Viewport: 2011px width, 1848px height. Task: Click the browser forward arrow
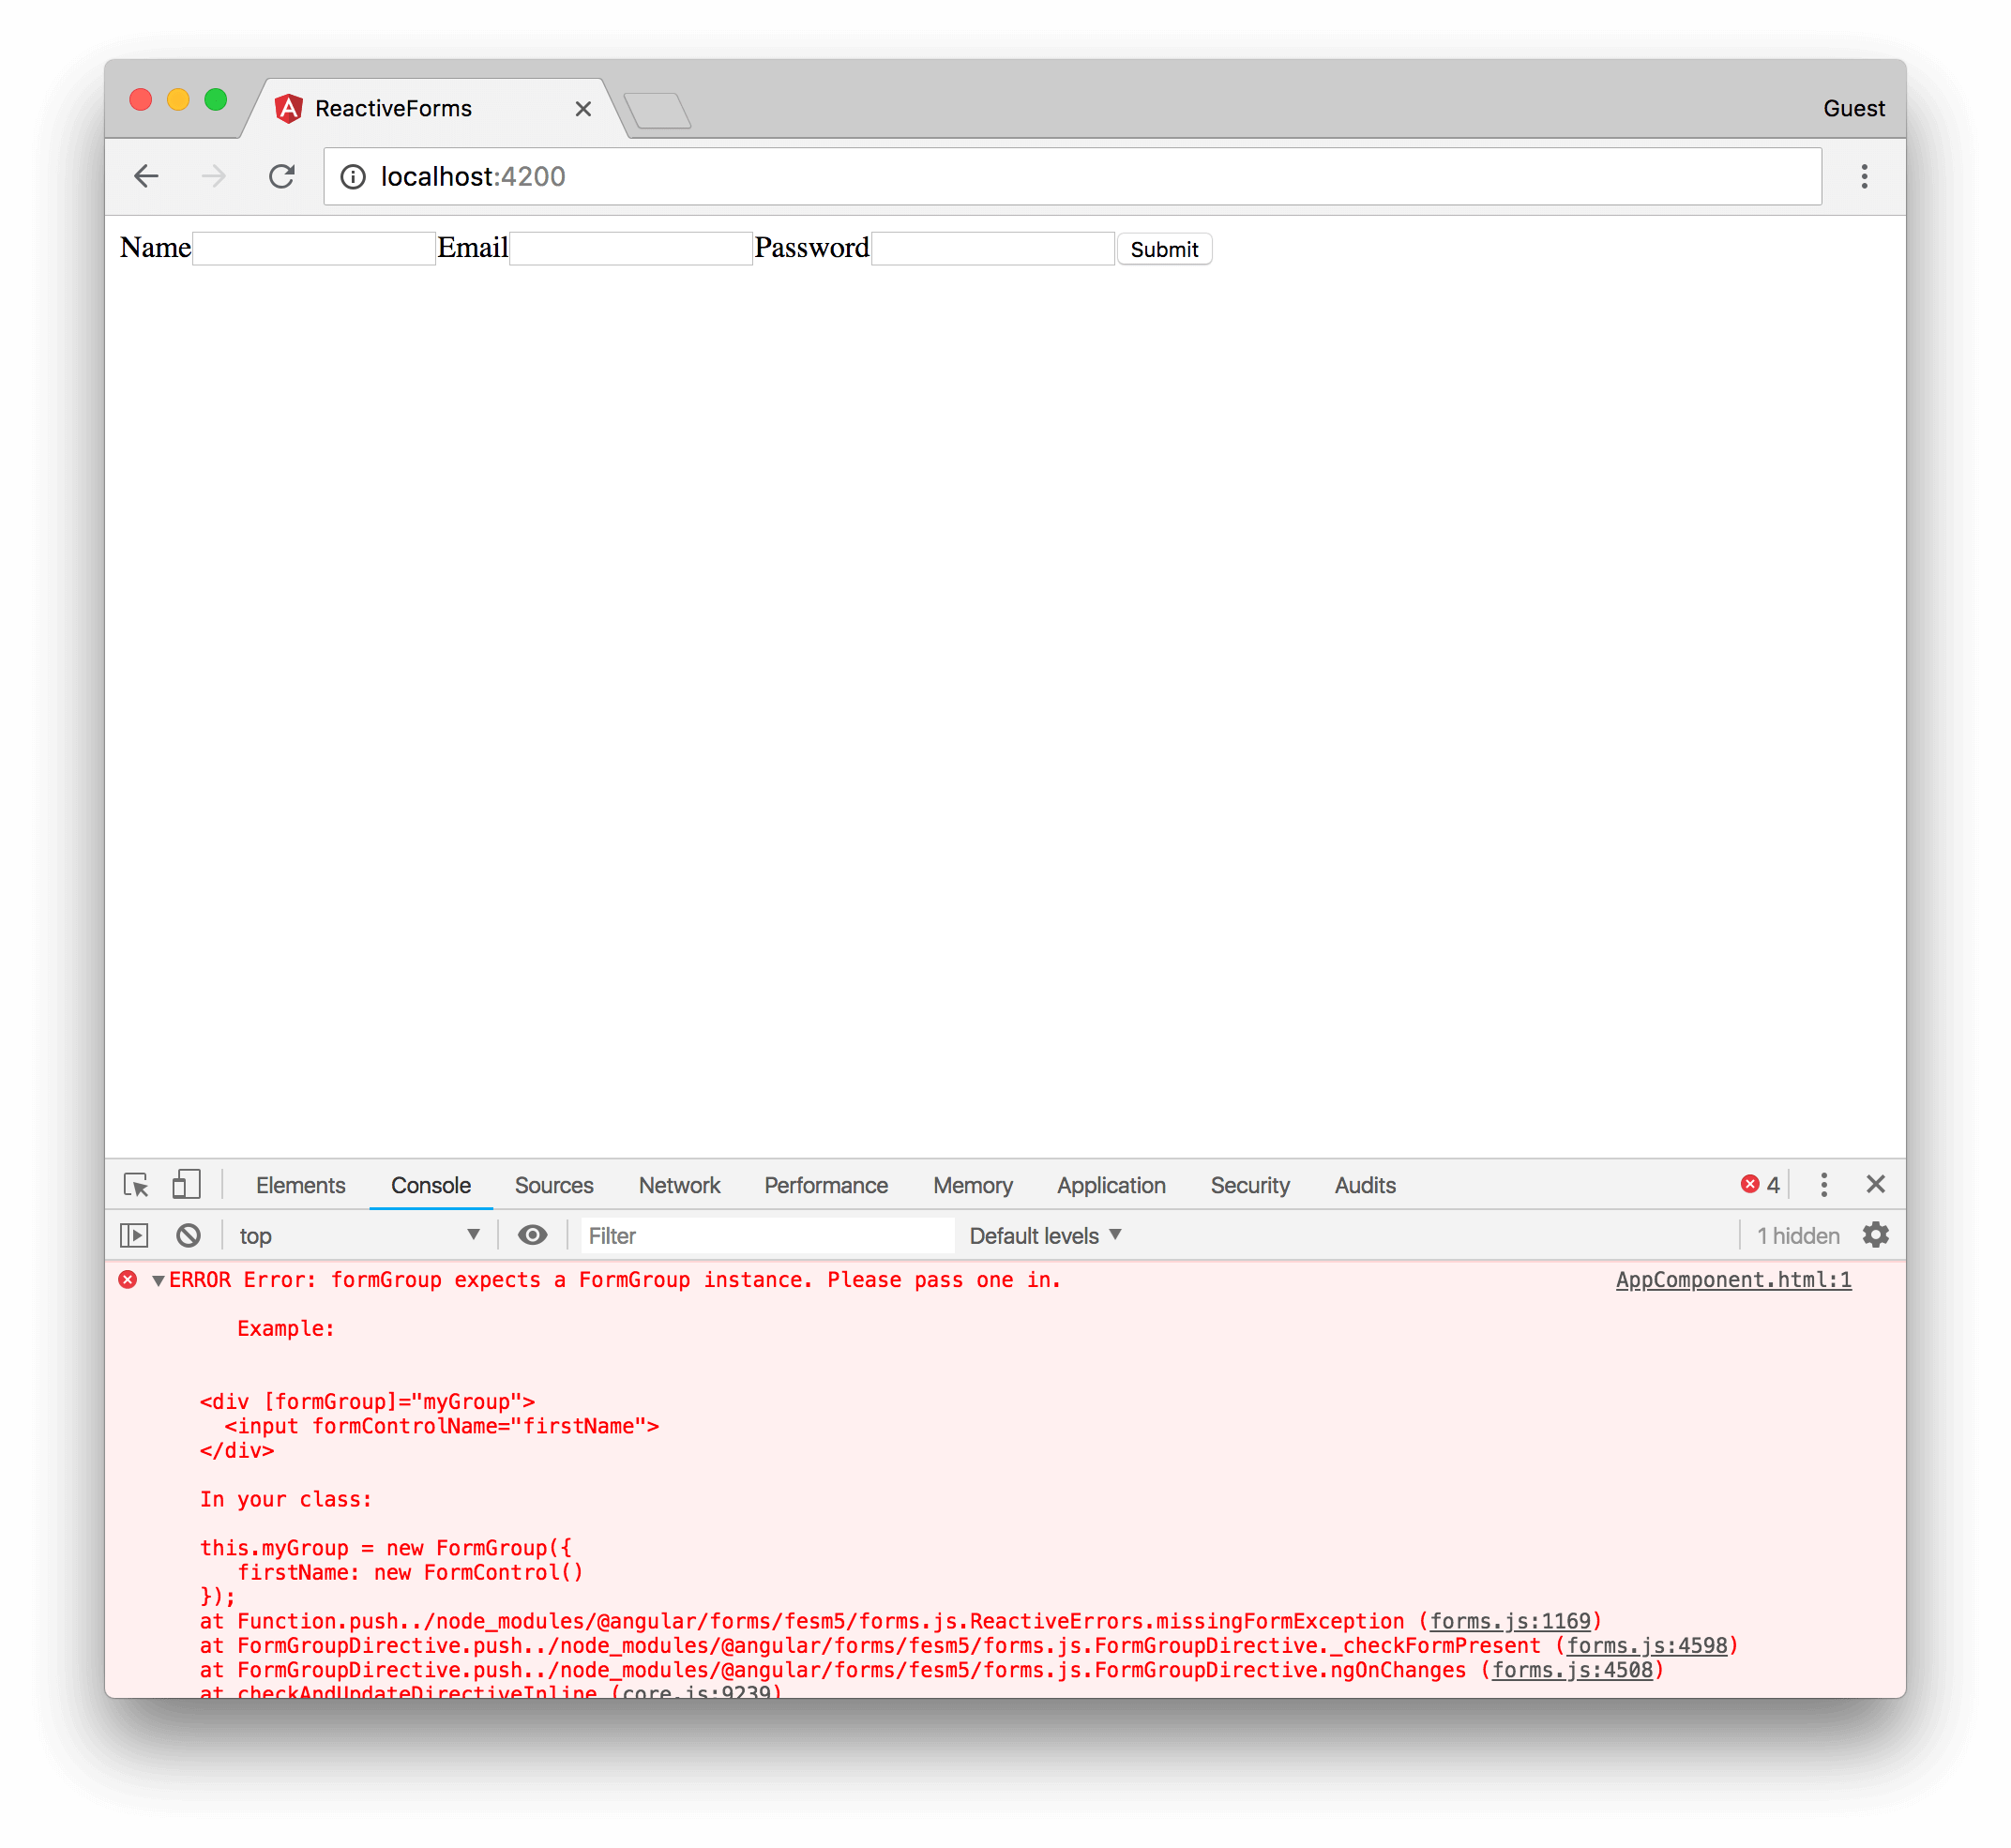tap(214, 176)
